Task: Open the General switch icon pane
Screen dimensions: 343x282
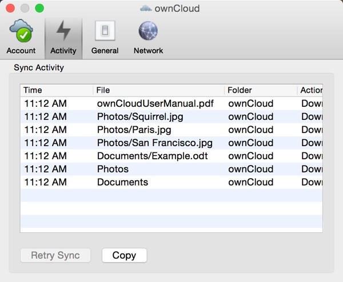Action: (105, 37)
